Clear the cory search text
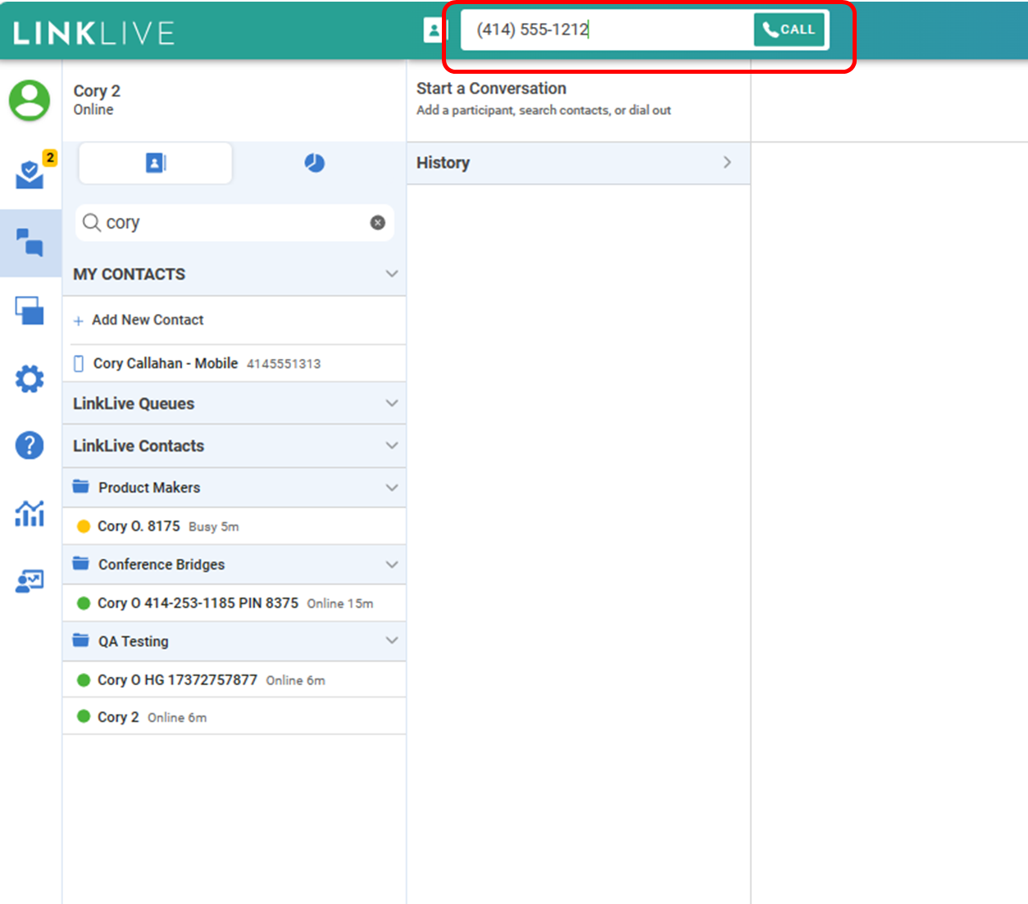Viewport: 1028px width, 904px height. coord(377,223)
